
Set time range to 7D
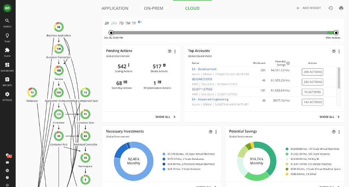point(121,23)
